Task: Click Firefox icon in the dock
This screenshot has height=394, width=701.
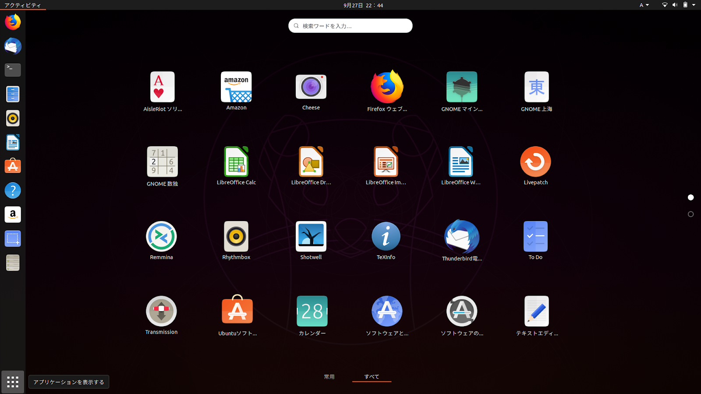Action: 13,22
